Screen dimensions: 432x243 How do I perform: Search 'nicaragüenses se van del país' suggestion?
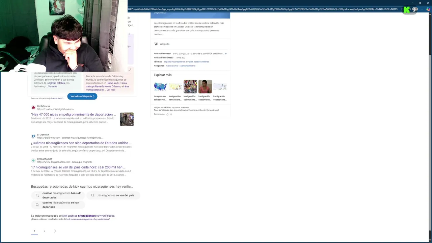pyautogui.click(x=113, y=195)
